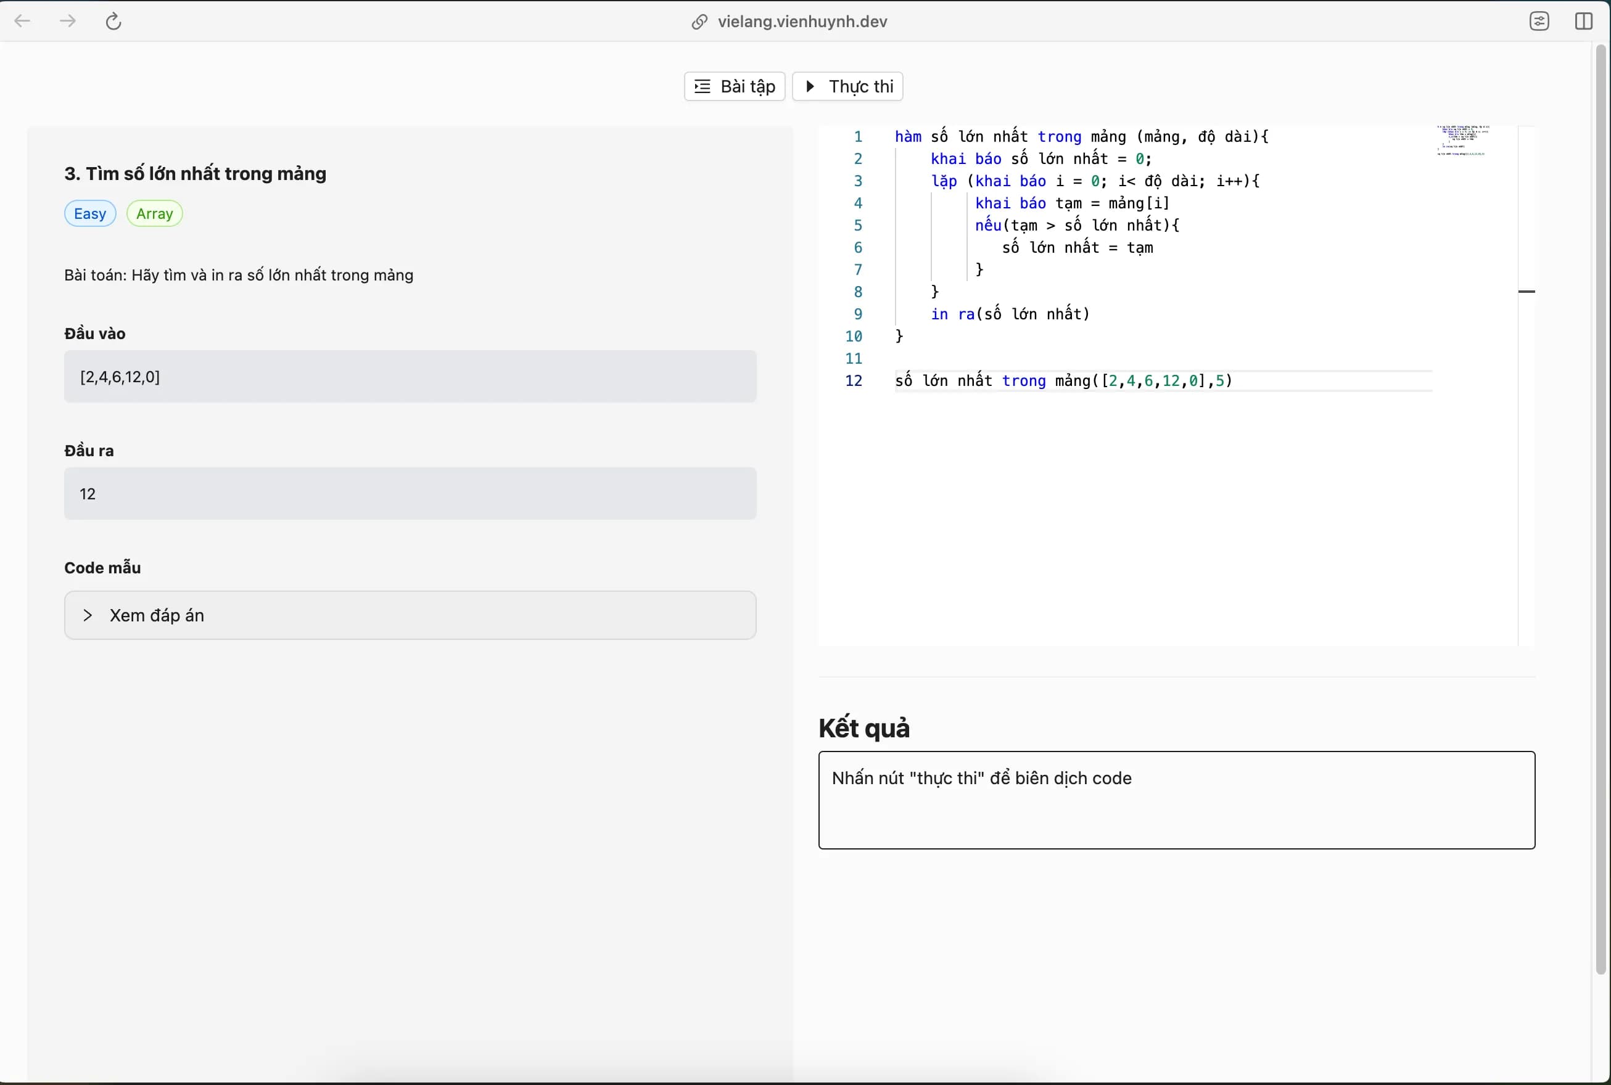
Task: Click the function call line with [2,4,6,12,0],5
Action: [1063, 380]
